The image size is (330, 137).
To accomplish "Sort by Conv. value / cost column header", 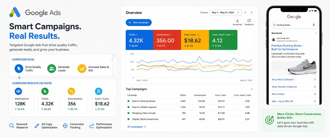I will pos(242,95).
